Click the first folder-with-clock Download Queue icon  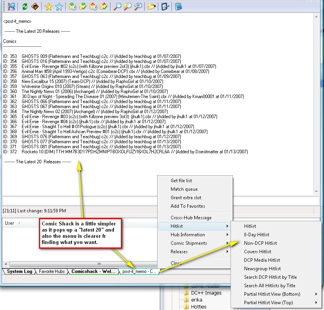coord(72,6)
